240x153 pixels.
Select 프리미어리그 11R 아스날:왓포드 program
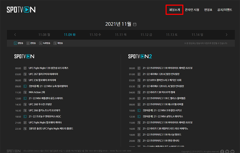162,135
